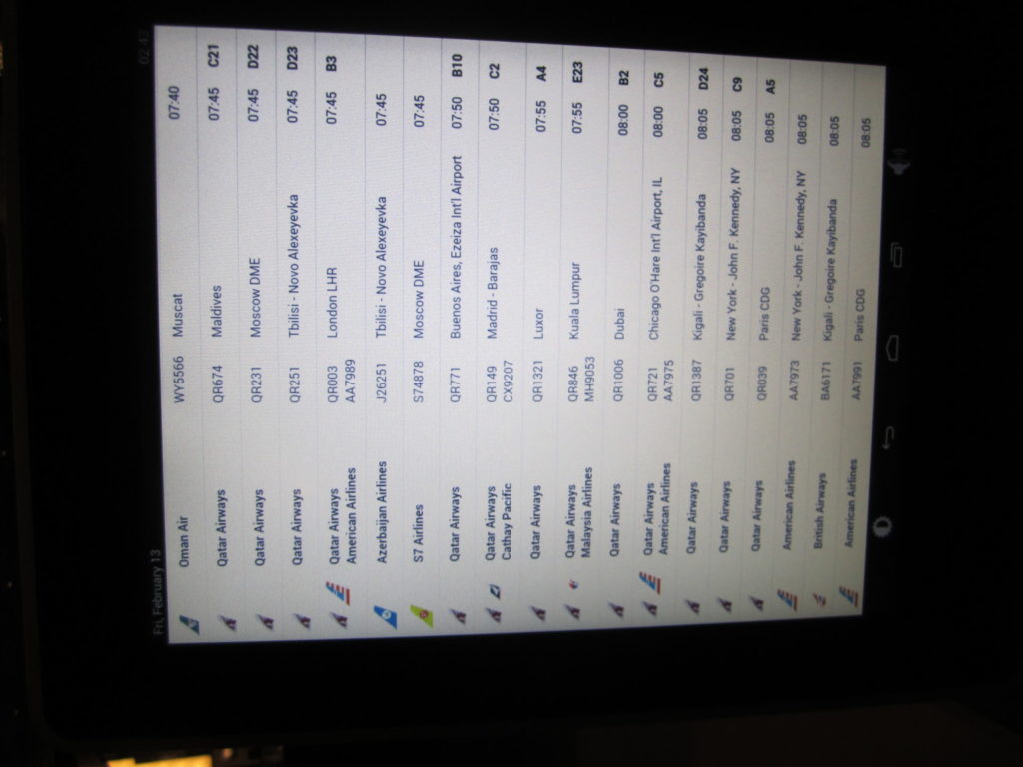Select codeshare flight number AA7989
This screenshot has width=1023, height=767.
pyautogui.click(x=349, y=381)
